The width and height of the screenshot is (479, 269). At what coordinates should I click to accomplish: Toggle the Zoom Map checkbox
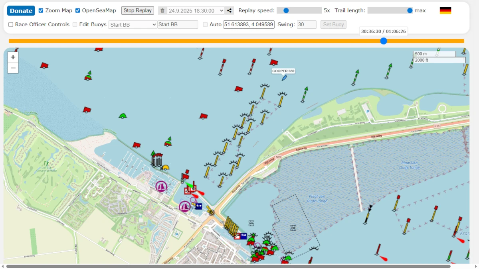pos(41,10)
